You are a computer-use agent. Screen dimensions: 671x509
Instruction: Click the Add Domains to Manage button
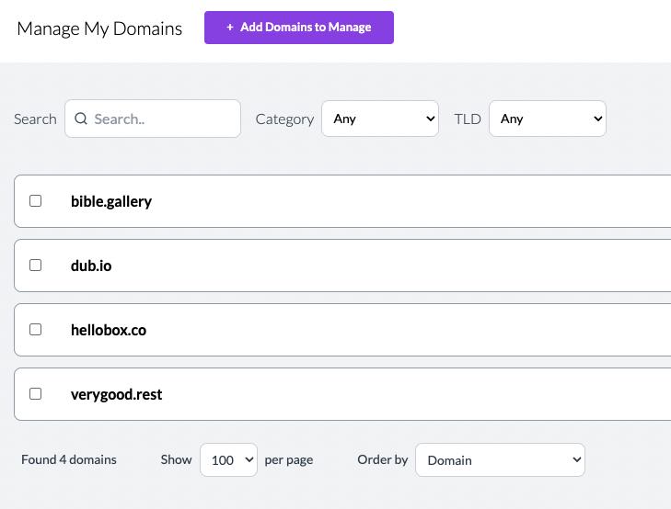(299, 28)
